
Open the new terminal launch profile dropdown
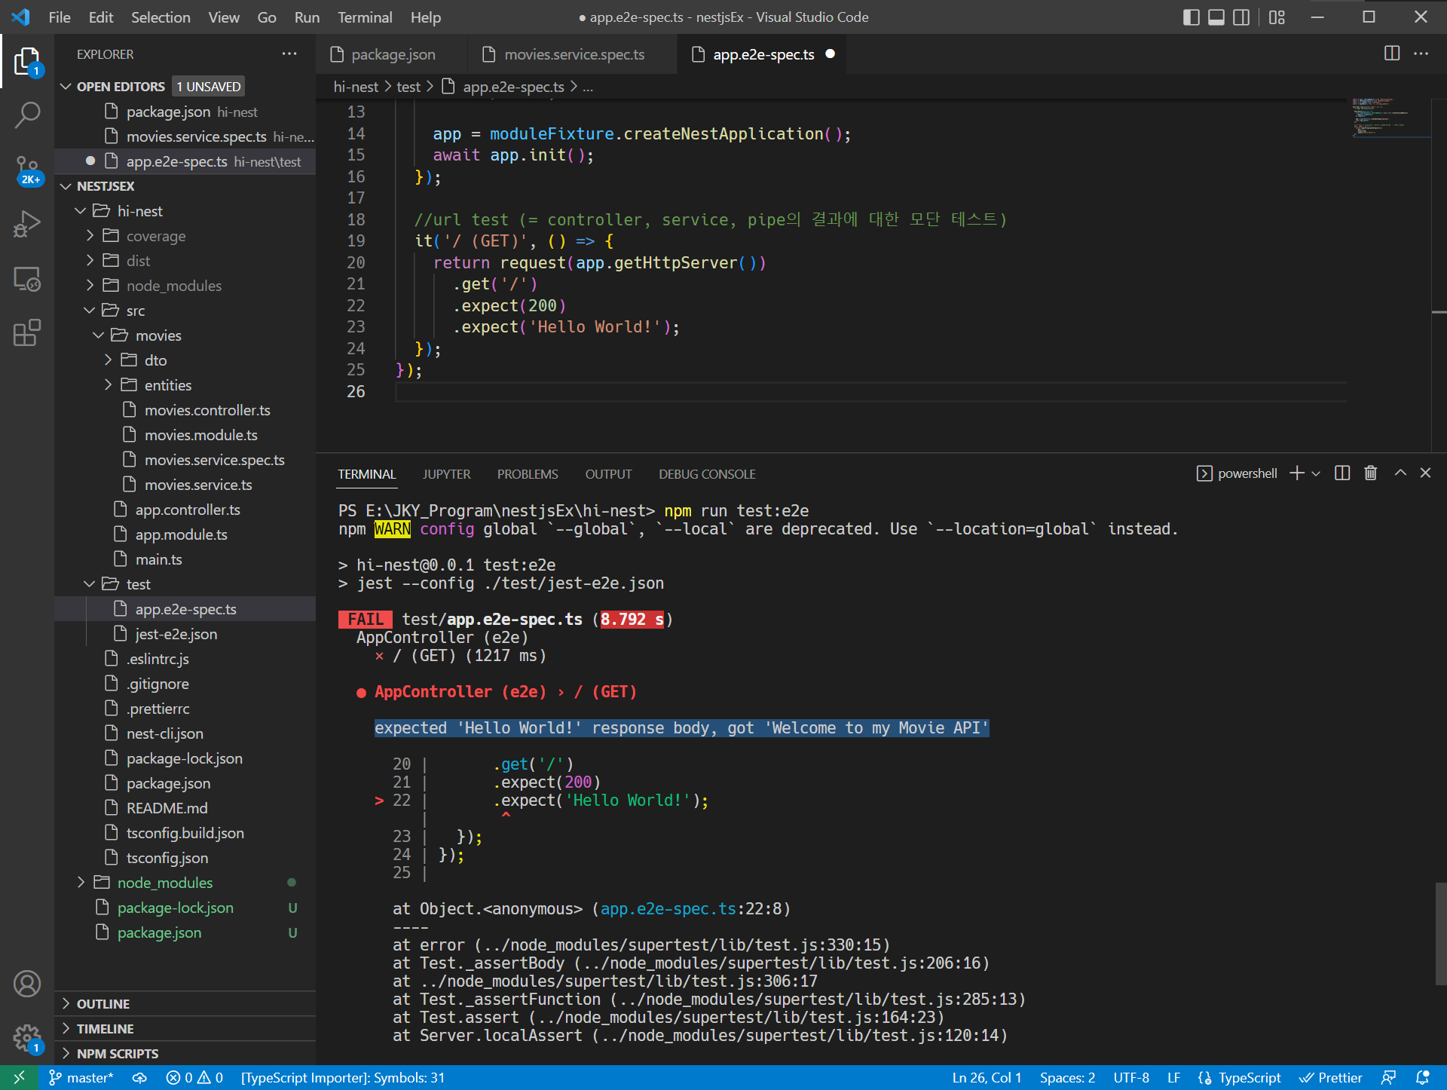click(1317, 473)
